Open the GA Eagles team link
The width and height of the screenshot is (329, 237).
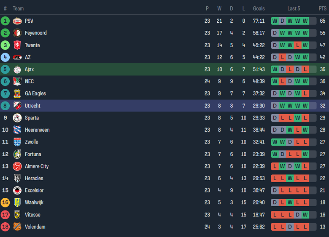click(35, 93)
